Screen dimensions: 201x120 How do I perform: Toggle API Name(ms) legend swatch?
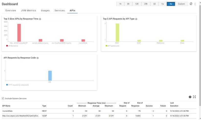[7, 46]
